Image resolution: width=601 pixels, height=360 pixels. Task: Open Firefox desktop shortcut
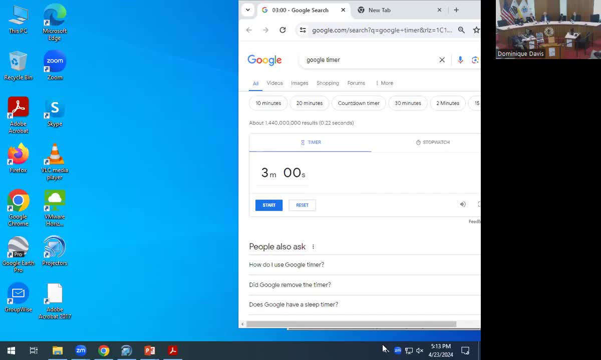coord(18,159)
